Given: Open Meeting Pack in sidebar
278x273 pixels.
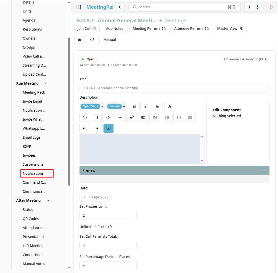Looking at the screenshot, I should 34,92.
